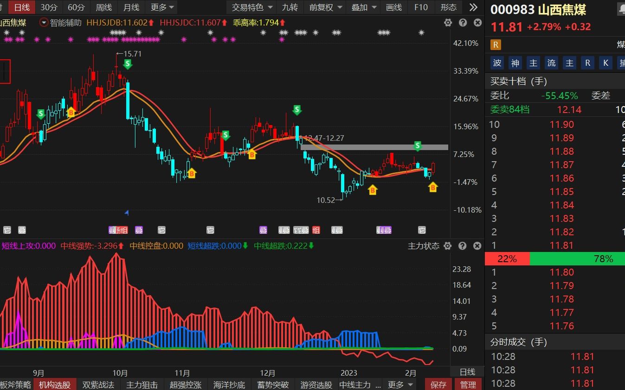The image size is (625, 390).
Task: Toggle the 智能辅助 round arrow button
Action: 44,22
